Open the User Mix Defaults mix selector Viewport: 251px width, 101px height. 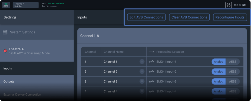pos(55,4)
